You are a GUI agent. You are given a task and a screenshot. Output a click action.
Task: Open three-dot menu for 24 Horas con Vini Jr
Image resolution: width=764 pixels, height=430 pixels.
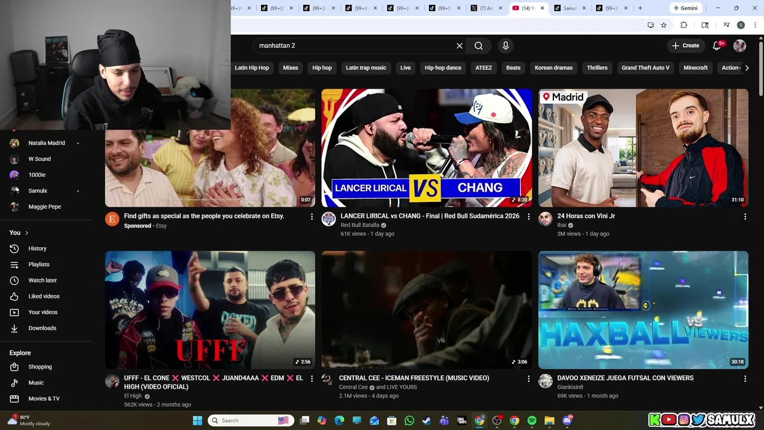[x=745, y=217]
